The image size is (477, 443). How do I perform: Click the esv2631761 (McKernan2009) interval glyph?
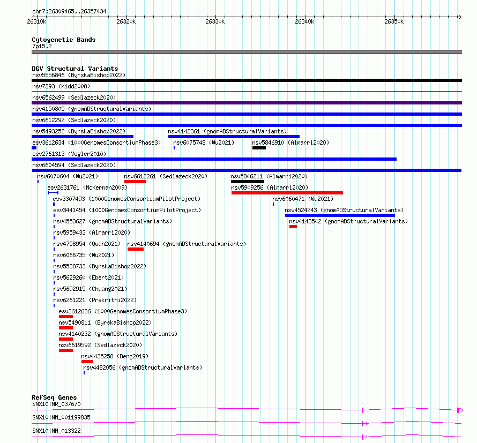tap(53, 193)
